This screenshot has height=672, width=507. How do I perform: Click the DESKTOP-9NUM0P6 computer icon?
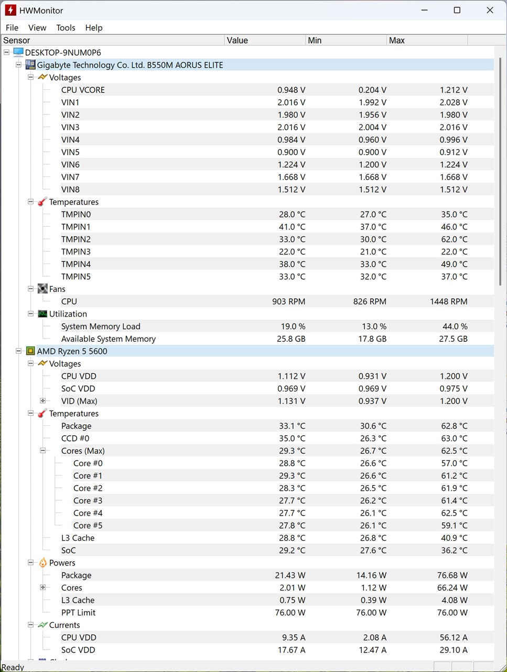tap(18, 52)
